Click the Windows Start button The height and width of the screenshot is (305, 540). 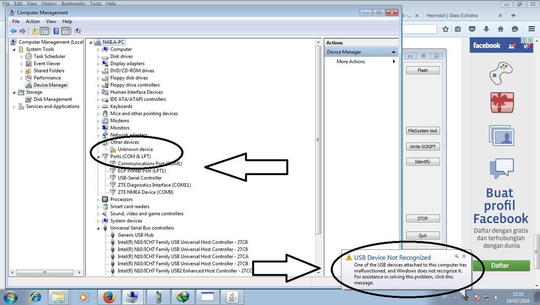point(10,297)
